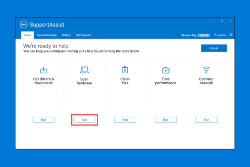This screenshot has width=250, height=167.
Task: Click the Profile person icon
Action: pos(215,35)
